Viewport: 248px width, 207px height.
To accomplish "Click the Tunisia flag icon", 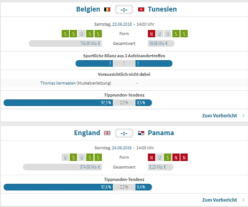I will point(141,9).
